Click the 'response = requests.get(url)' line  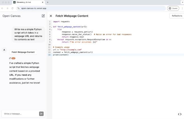[77, 32]
